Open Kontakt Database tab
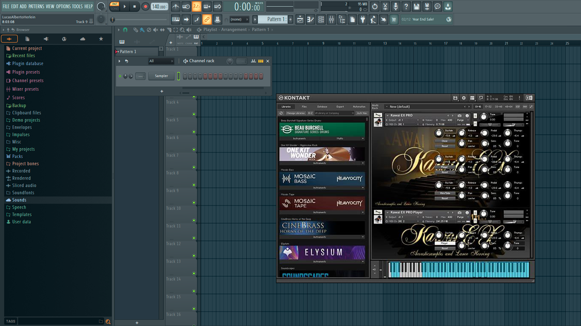This screenshot has height=326, width=581. tap(322, 107)
